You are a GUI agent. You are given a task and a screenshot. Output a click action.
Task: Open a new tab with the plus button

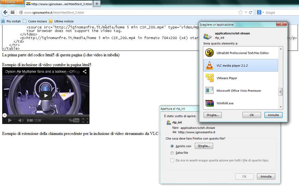pos(97,4)
